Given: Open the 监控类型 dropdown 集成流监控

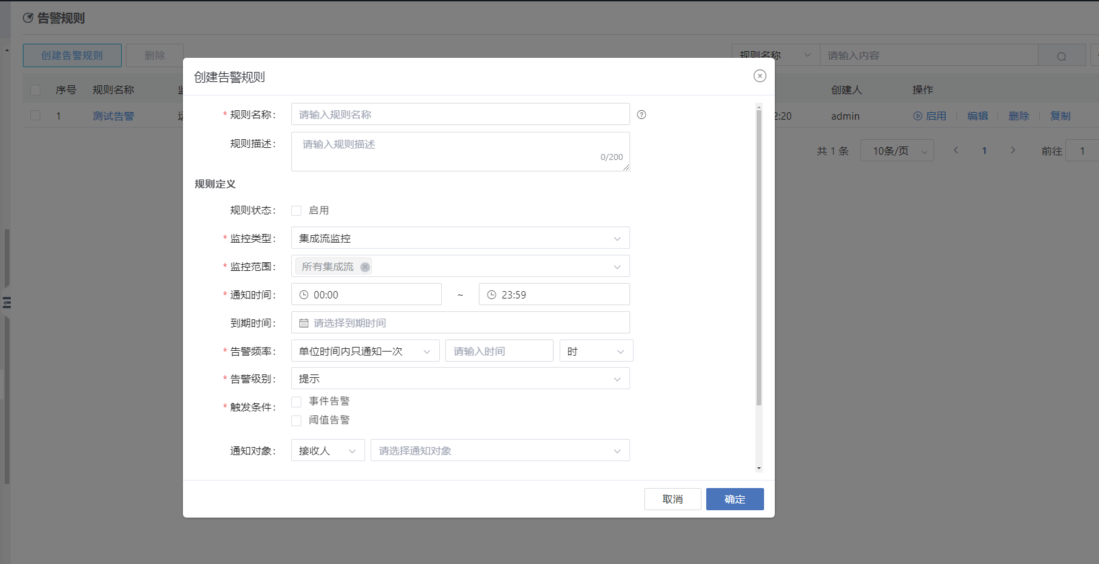Looking at the screenshot, I should 461,239.
